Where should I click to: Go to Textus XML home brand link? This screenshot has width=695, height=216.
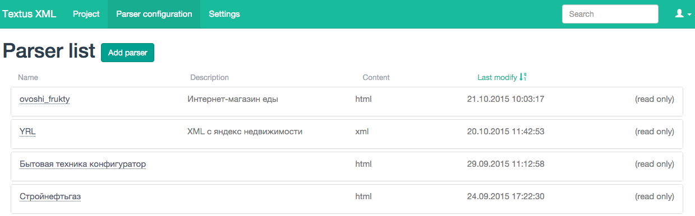coord(29,14)
